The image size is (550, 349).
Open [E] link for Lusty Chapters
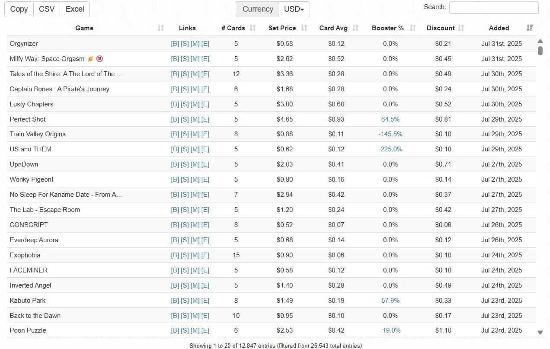pyautogui.click(x=205, y=104)
